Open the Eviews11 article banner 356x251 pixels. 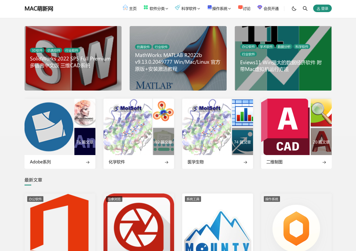(x=283, y=58)
